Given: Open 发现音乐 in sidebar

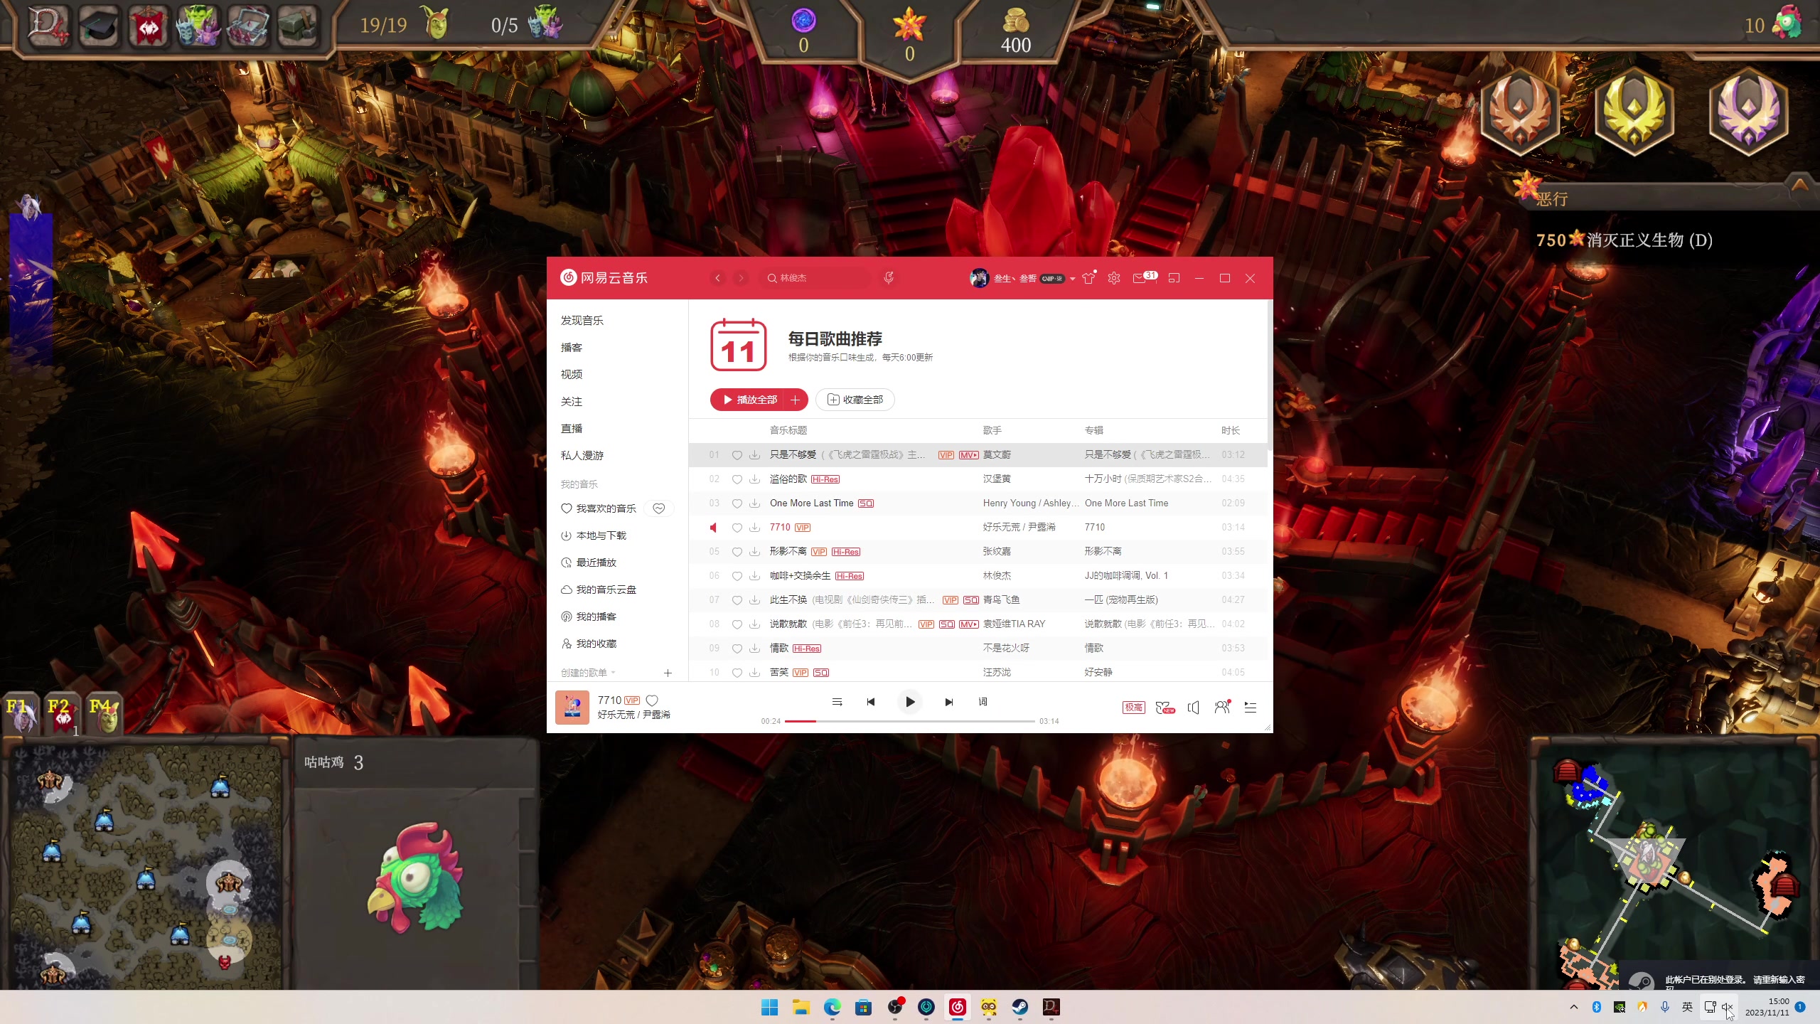Looking at the screenshot, I should 582,321.
